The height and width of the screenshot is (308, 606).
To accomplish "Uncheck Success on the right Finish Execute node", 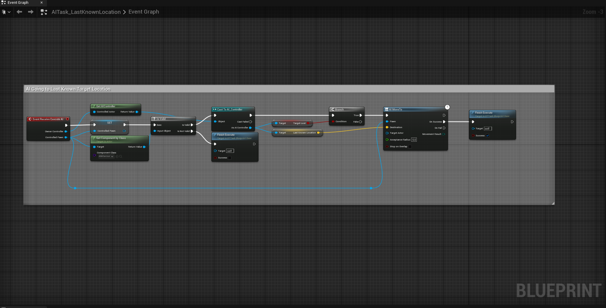I will pyautogui.click(x=488, y=135).
